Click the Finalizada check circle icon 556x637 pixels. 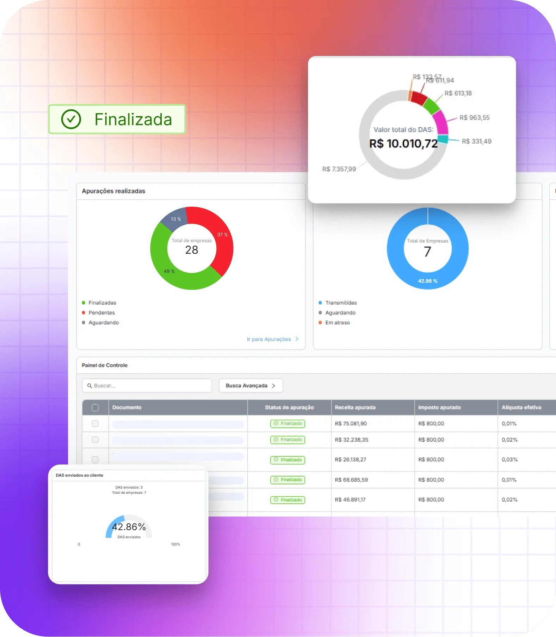coord(71,119)
